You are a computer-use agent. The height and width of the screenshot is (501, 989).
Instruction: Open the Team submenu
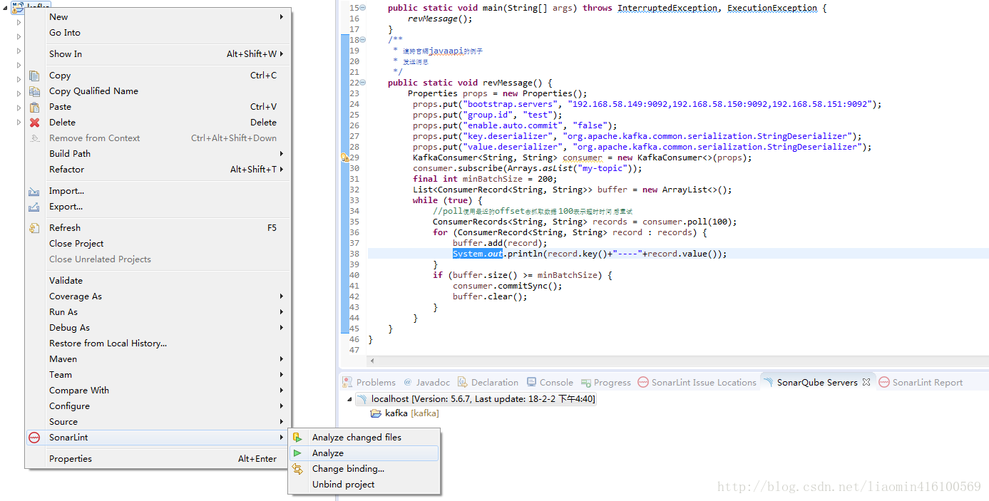coord(159,375)
